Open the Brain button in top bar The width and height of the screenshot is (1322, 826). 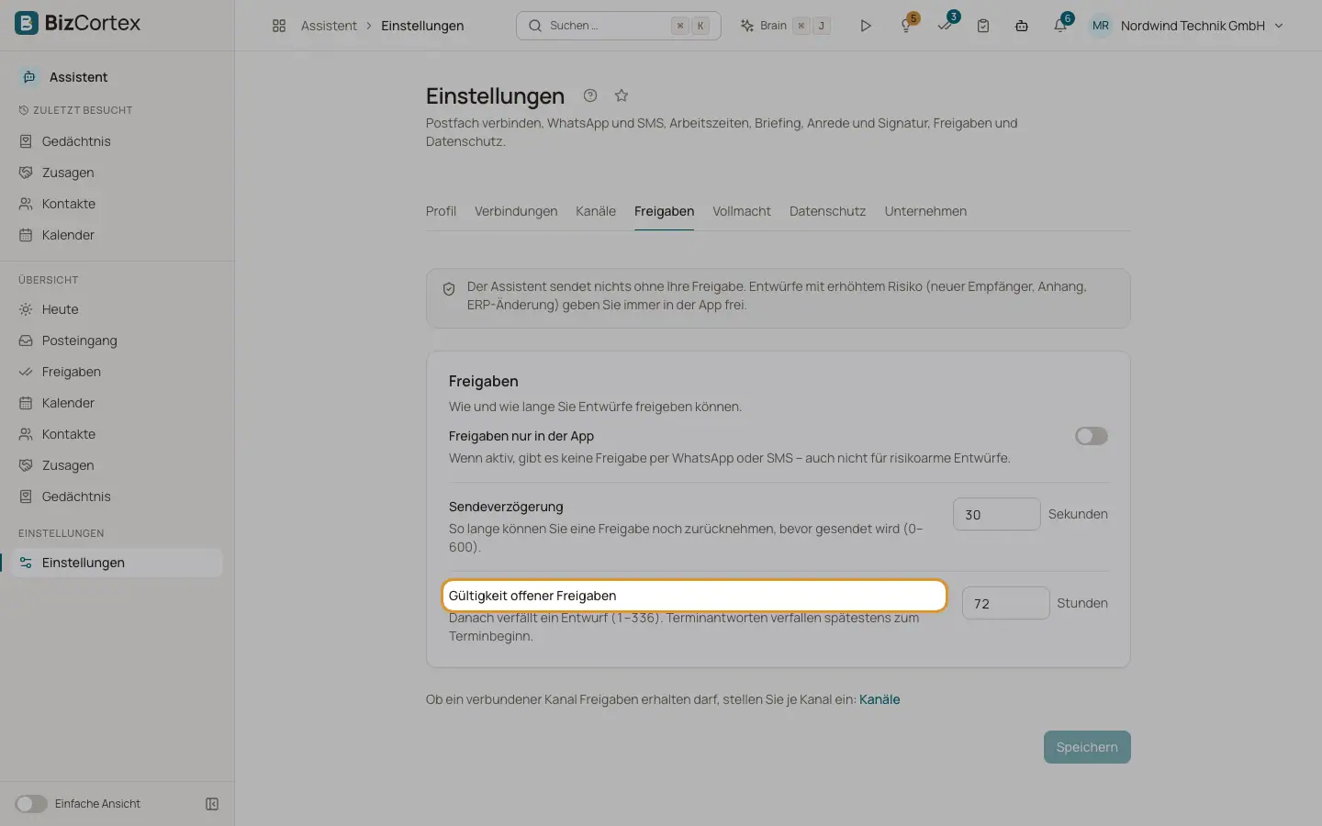pos(786,26)
